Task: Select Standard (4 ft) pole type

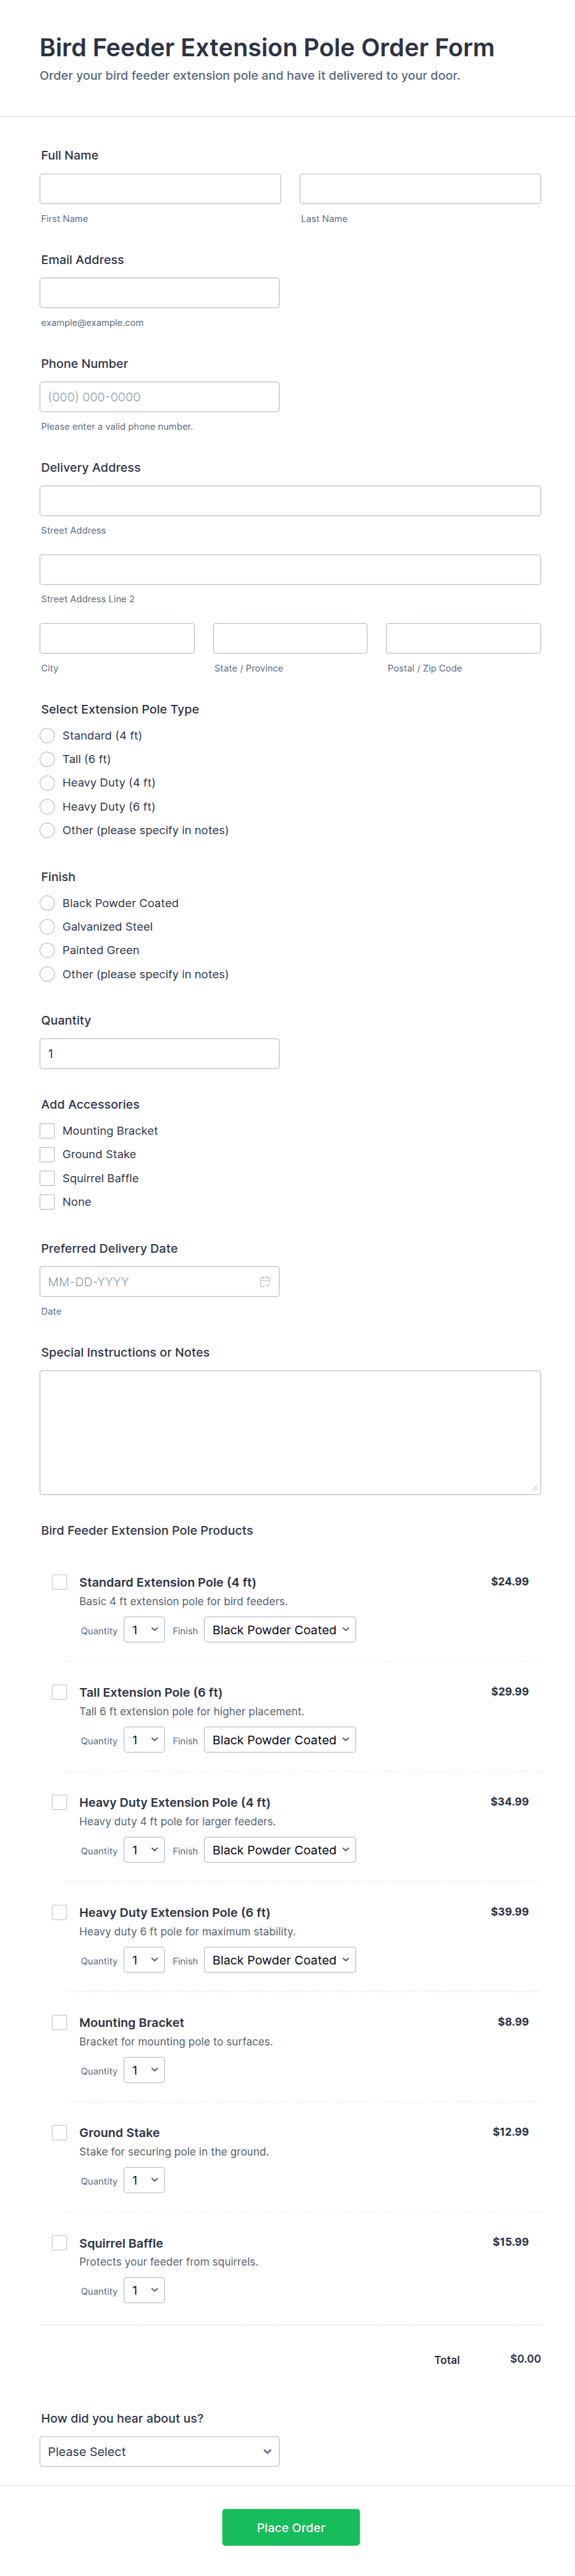Action: 47,735
